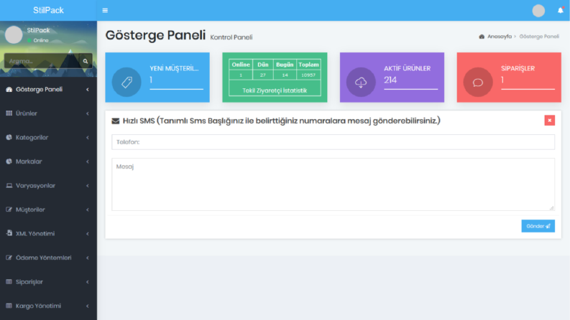Screen dimensions: 570x320
Task: Expand the Varyasyonlar chevron
Action: point(88,186)
